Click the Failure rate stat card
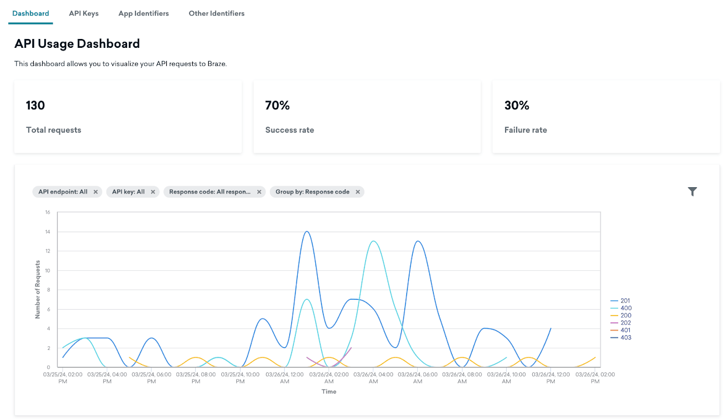 pyautogui.click(x=606, y=117)
